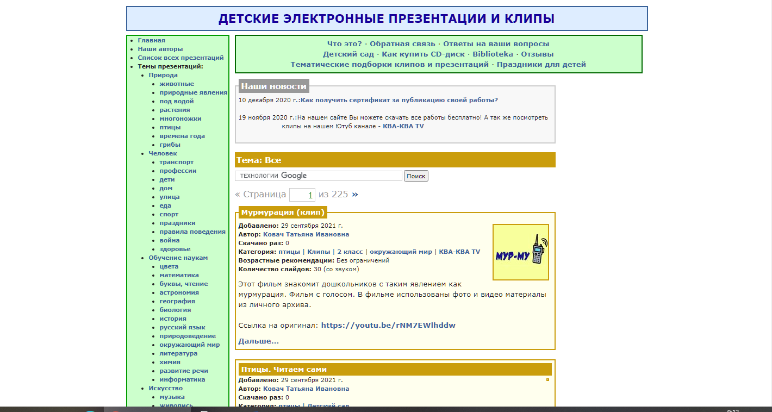Select транспорт subtopic
Image resolution: width=772 pixels, height=412 pixels.
(177, 162)
